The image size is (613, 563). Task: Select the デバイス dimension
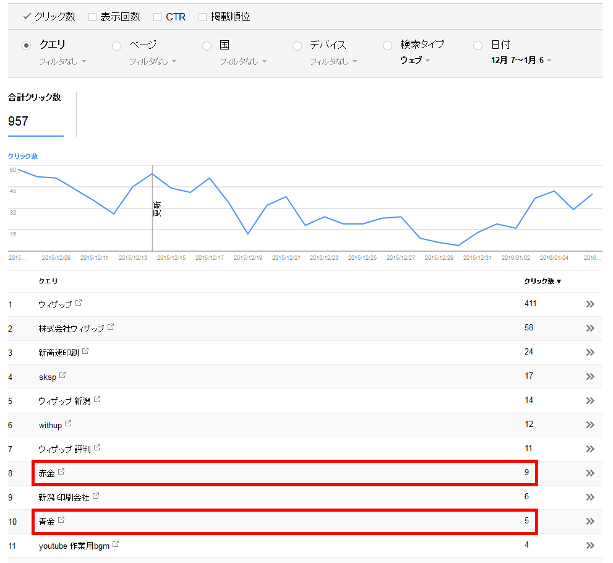point(298,45)
